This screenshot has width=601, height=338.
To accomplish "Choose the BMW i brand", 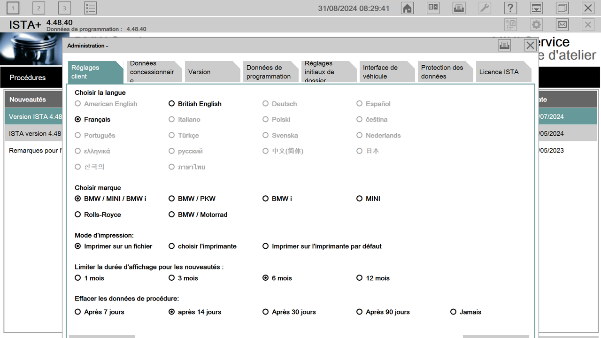I will [x=277, y=199].
